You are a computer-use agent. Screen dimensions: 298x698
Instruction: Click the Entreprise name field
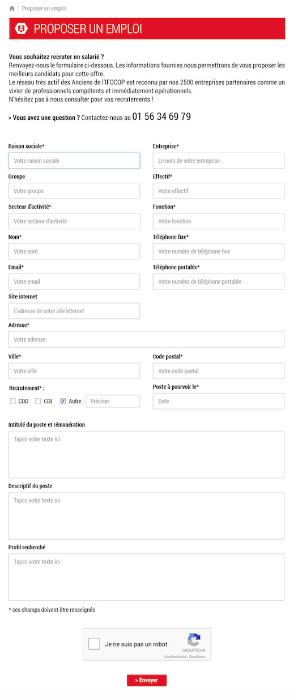(219, 161)
